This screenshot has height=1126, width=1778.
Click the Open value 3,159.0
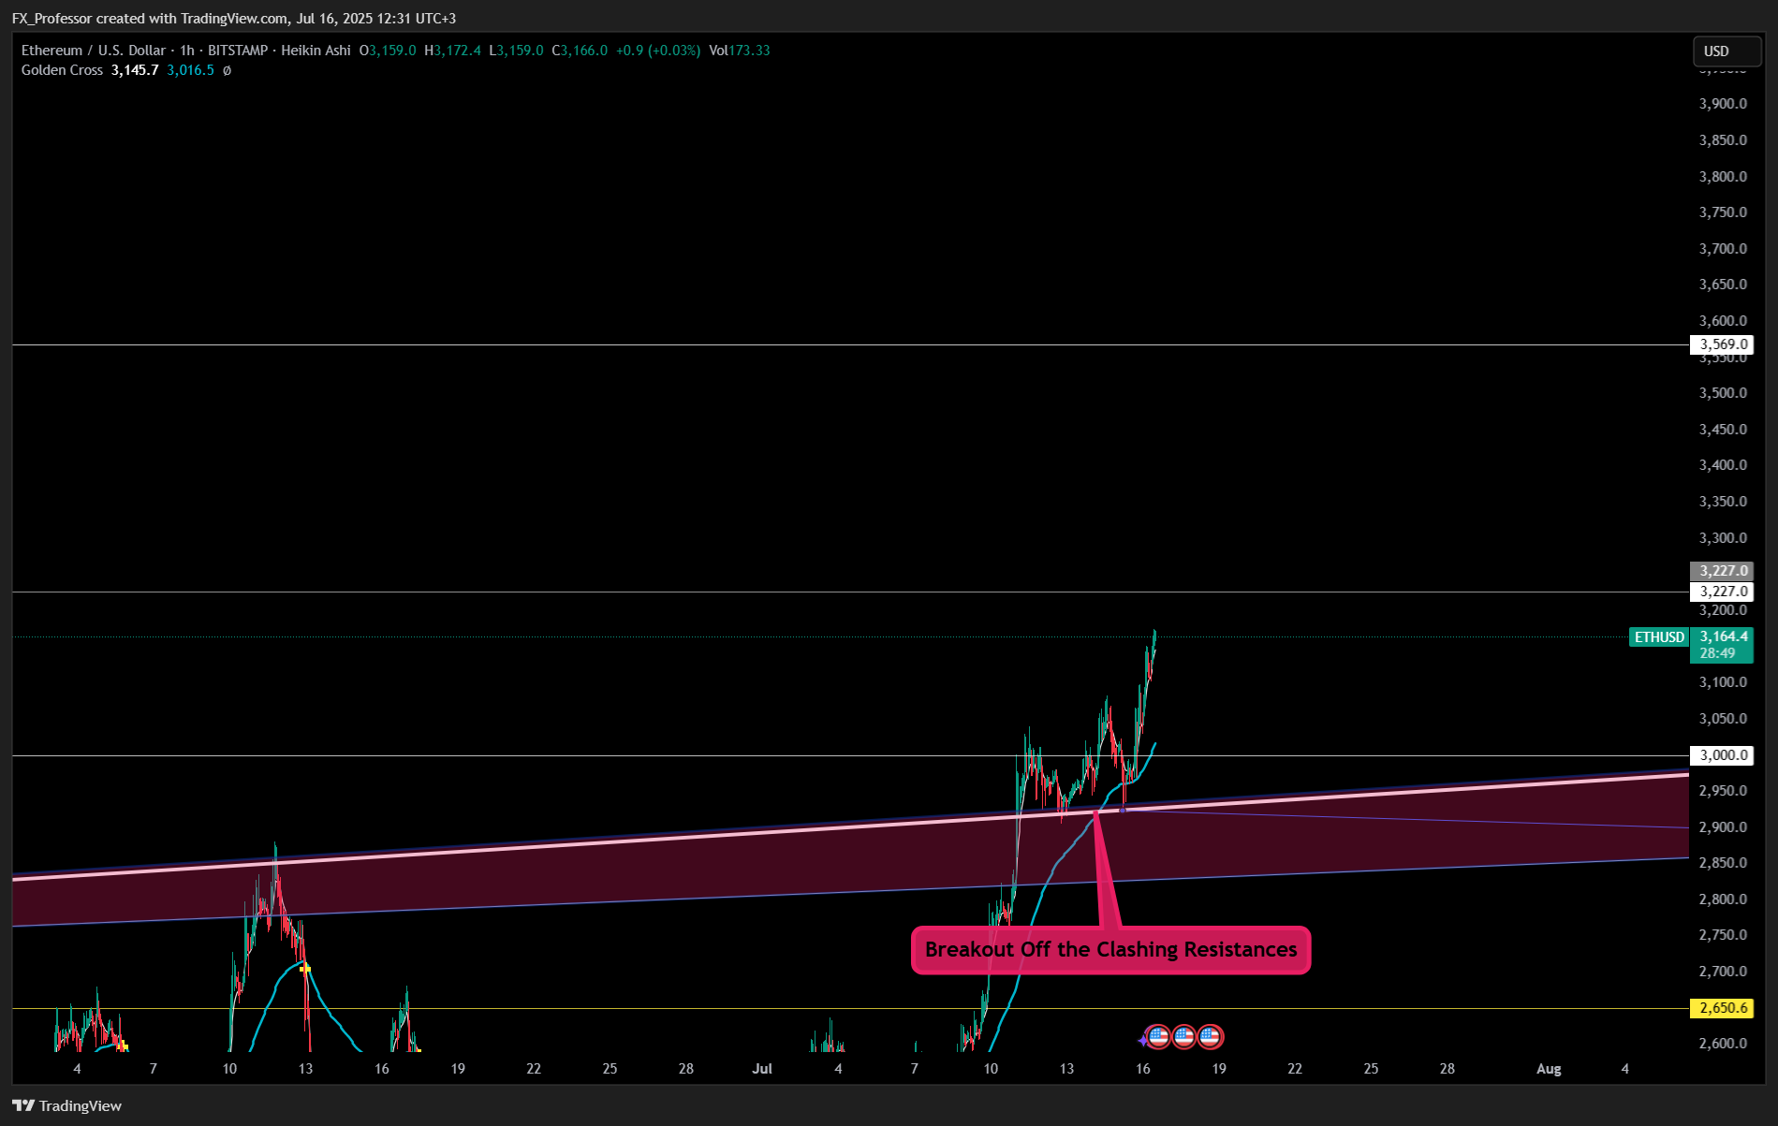392,51
